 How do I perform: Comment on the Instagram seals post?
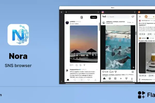[110, 72]
